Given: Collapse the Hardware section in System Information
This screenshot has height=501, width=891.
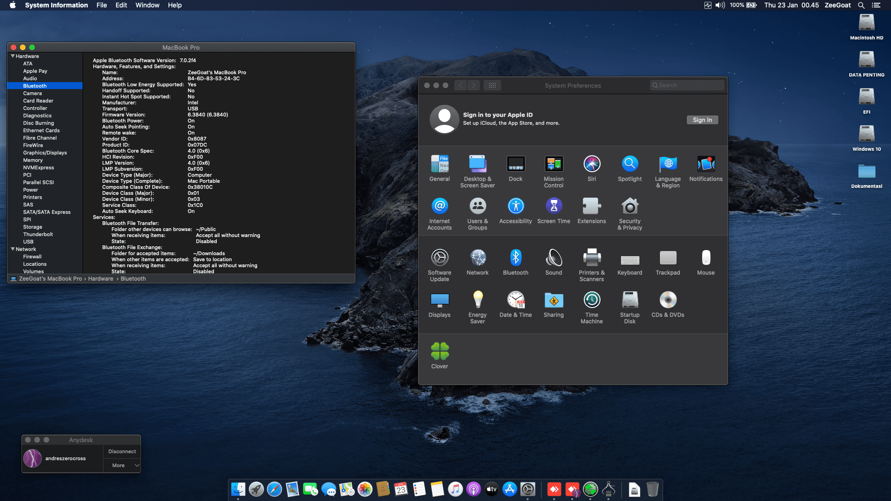Looking at the screenshot, I should click(x=13, y=56).
